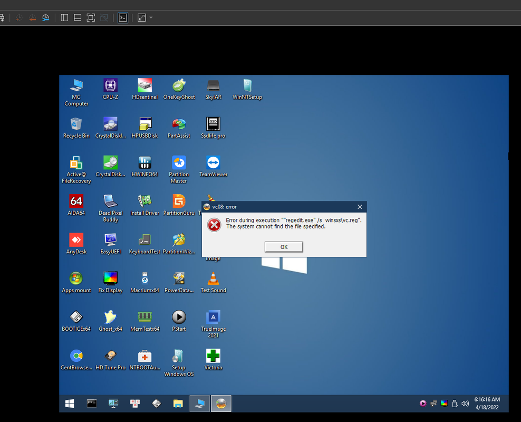Open the KeyboardTest icon
This screenshot has width=521, height=422.
pyautogui.click(x=144, y=244)
